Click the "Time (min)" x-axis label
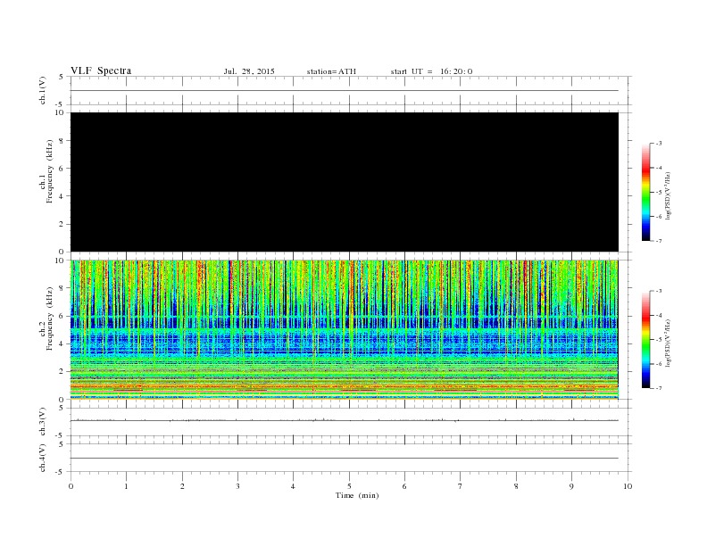Screen dimensions: 707x546 coord(357,495)
